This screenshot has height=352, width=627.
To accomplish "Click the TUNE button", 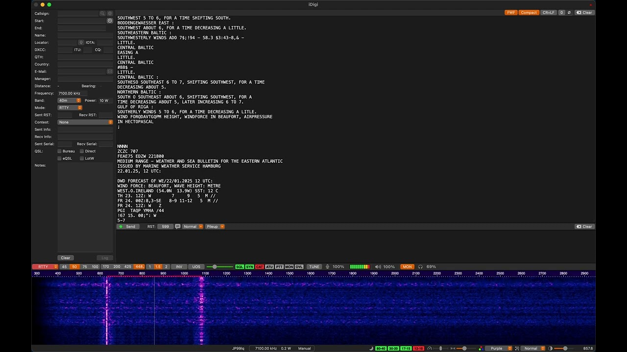I will pos(314,267).
